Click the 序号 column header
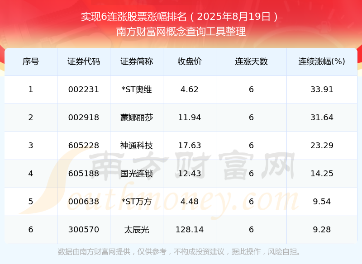Viewport: 362px width, 264px height. [31, 61]
